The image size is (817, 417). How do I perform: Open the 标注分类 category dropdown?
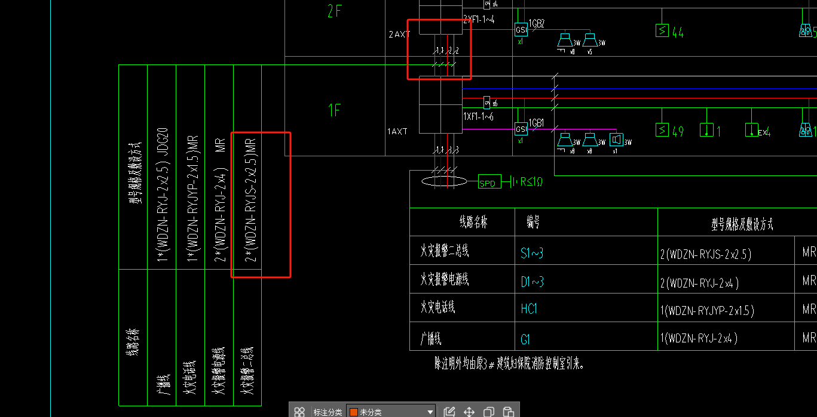pyautogui.click(x=391, y=412)
